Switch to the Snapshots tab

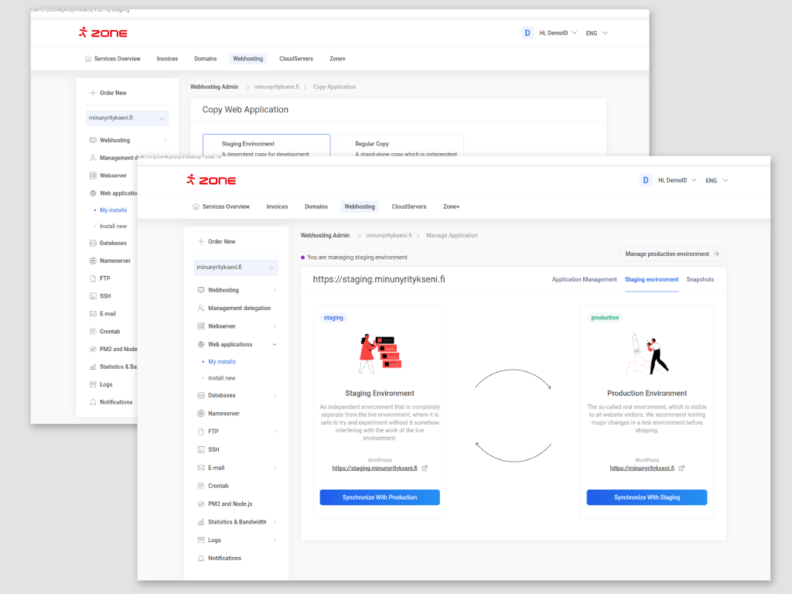point(700,279)
